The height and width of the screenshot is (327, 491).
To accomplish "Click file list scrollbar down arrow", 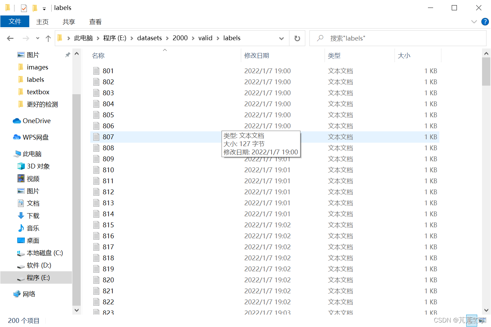I will (486, 310).
